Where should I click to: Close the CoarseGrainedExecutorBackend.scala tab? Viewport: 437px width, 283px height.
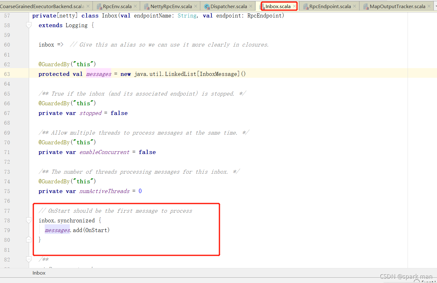pos(88,6)
